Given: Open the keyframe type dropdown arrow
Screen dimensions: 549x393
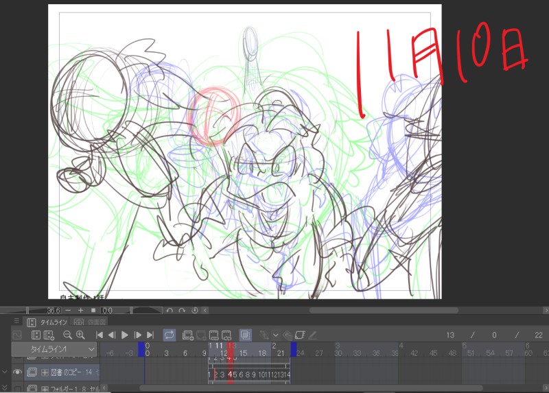Looking at the screenshot, I should click(276, 335).
